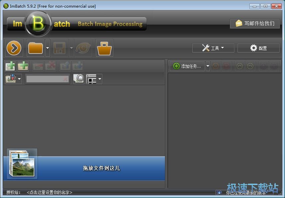Viewport: 285px width, 198px height.
Task: Open the 配置 settings button
Action: [258, 48]
